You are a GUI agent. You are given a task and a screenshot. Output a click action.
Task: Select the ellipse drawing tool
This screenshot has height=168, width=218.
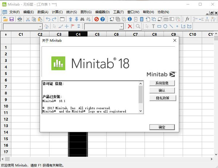point(165,26)
